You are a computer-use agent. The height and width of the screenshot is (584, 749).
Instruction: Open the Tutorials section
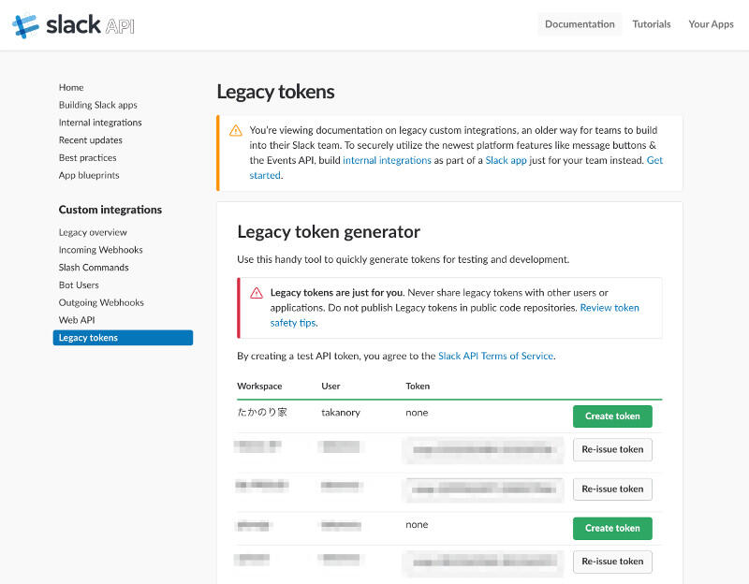tap(652, 23)
